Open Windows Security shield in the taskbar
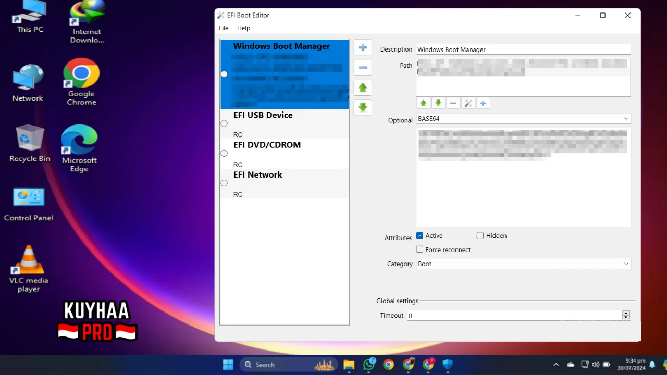 click(x=448, y=365)
